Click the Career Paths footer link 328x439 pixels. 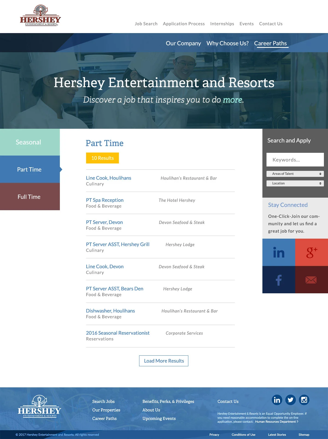click(x=104, y=418)
